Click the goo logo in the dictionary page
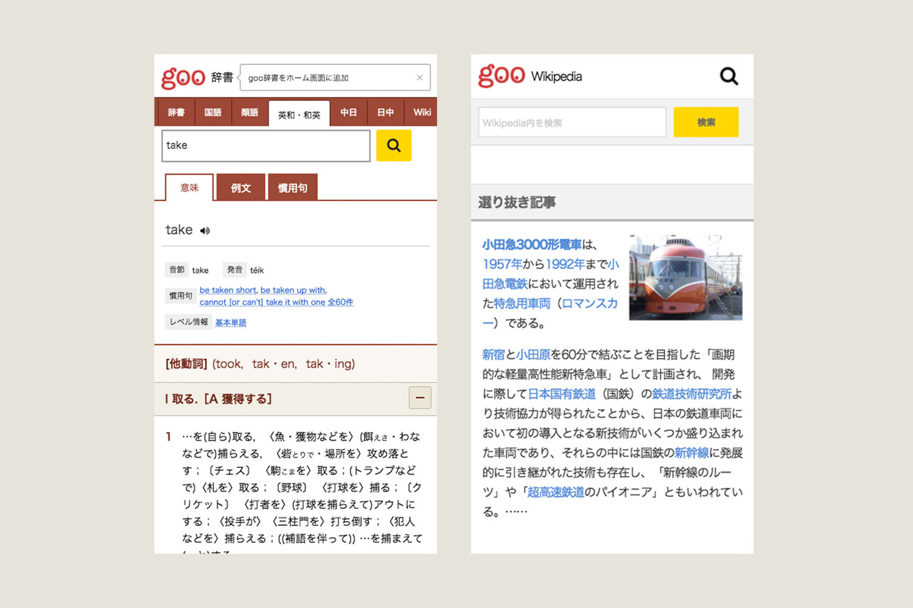Viewport: 913px width, 608px height. (183, 78)
